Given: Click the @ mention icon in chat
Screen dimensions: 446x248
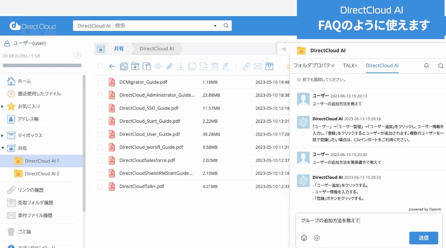Looking at the screenshot, I should (316, 238).
